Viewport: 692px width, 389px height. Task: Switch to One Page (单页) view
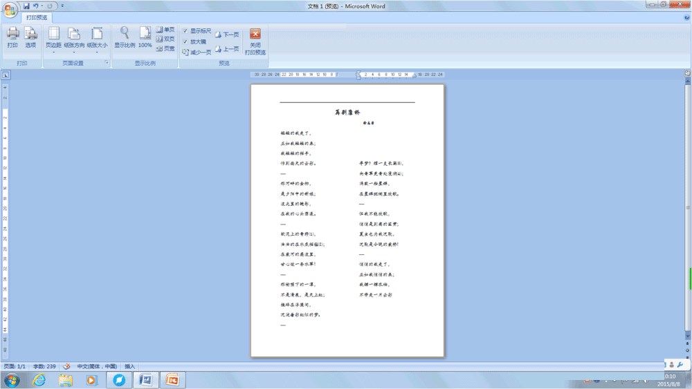click(x=165, y=30)
